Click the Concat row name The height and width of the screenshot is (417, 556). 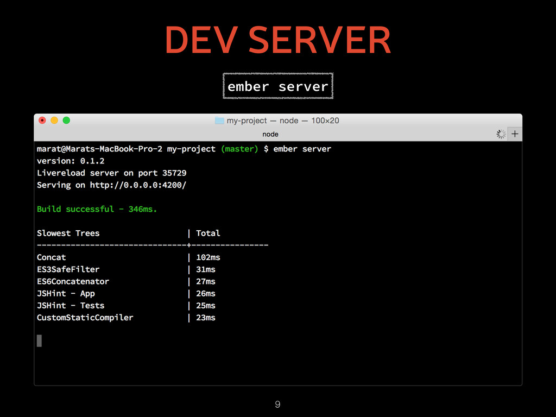pyautogui.click(x=52, y=257)
